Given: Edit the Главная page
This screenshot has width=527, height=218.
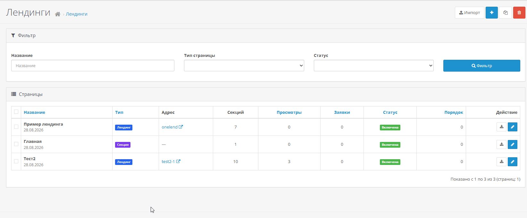Looking at the screenshot, I should (513, 144).
